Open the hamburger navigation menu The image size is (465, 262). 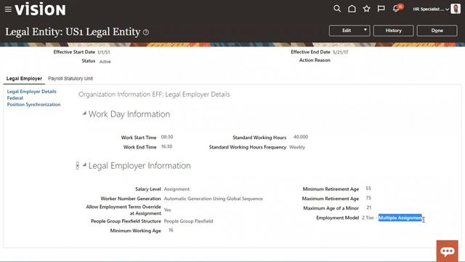(8, 9)
